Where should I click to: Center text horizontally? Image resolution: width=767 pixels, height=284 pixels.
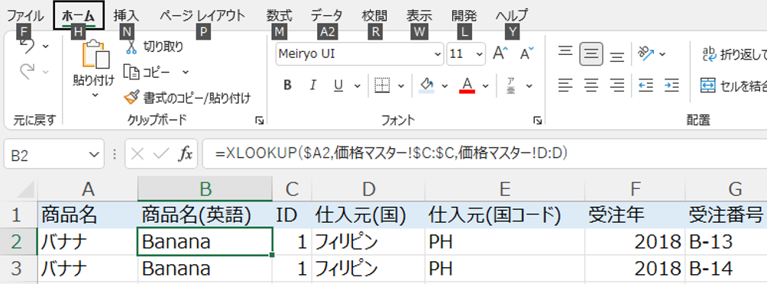[x=591, y=86]
